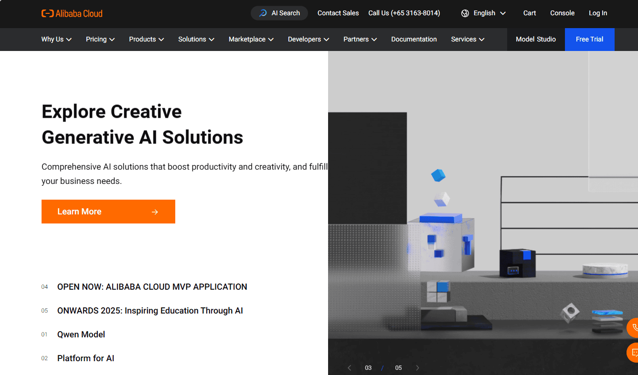
Task: Select the Platform for AI carousel entry
Action: pyautogui.click(x=85, y=358)
